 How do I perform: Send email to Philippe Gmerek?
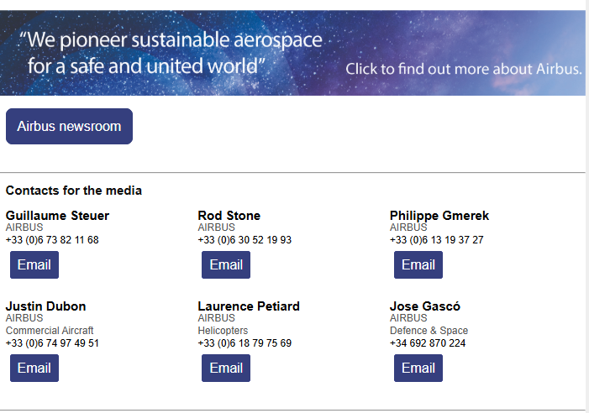(x=418, y=265)
